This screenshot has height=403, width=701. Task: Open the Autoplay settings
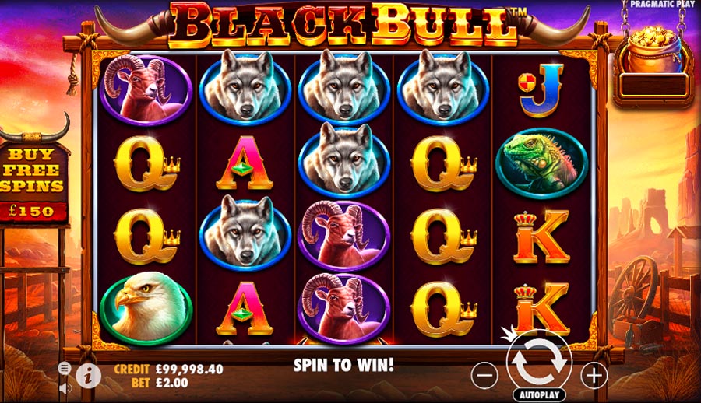539,395
